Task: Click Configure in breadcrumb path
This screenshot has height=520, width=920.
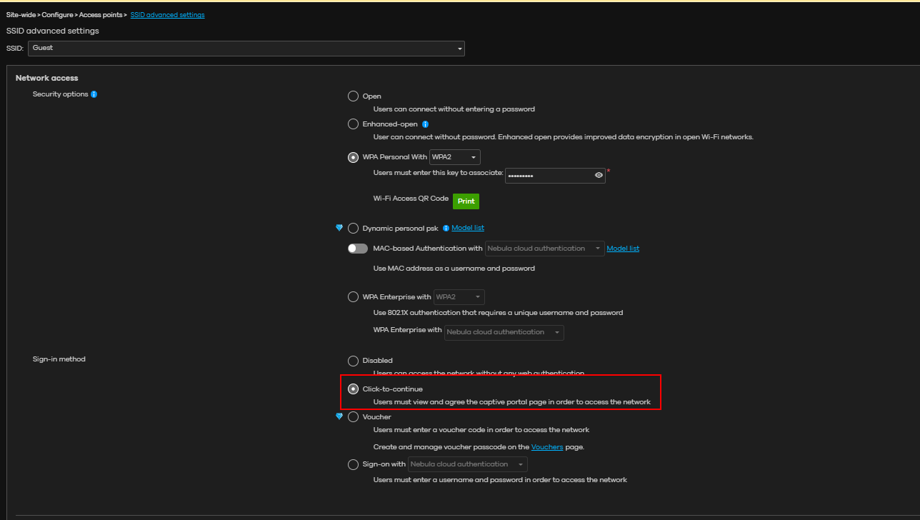Action: tap(57, 15)
